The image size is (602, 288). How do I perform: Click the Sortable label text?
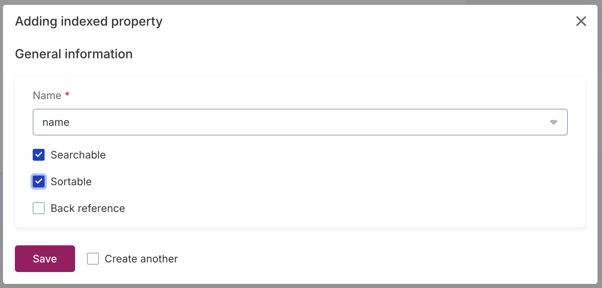click(x=71, y=181)
